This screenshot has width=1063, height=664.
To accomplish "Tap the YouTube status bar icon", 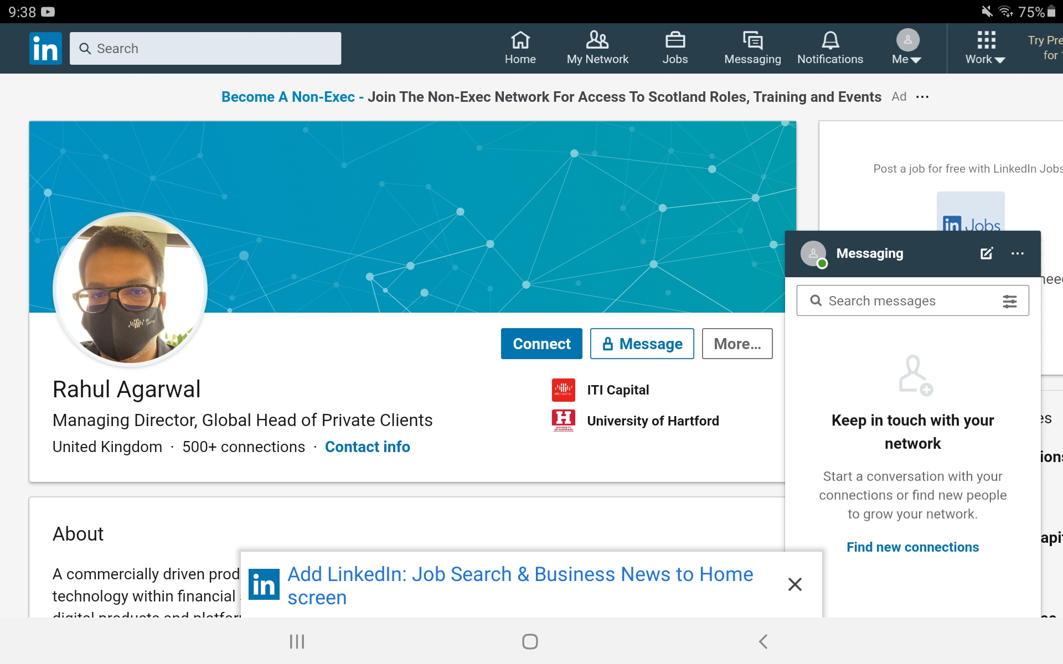I will click(x=48, y=12).
